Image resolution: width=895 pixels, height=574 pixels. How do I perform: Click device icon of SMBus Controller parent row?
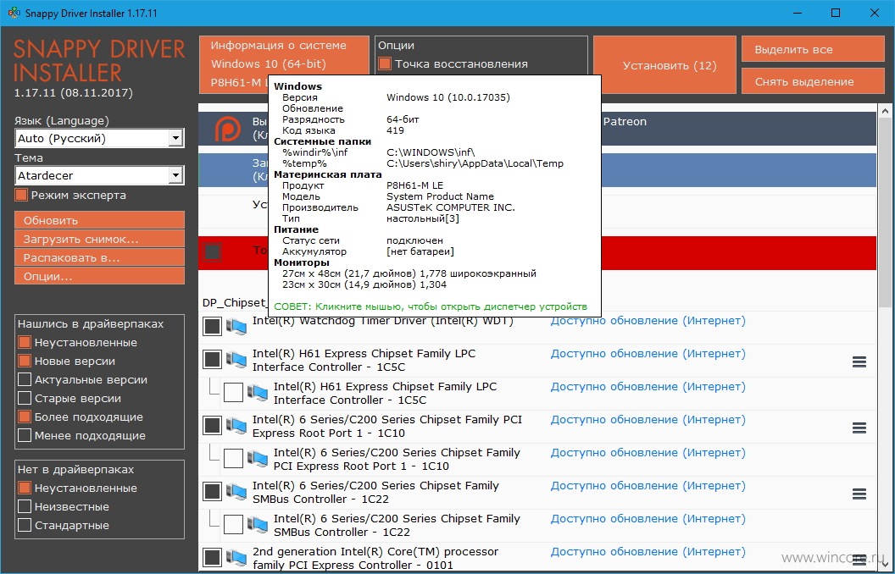coord(236,492)
